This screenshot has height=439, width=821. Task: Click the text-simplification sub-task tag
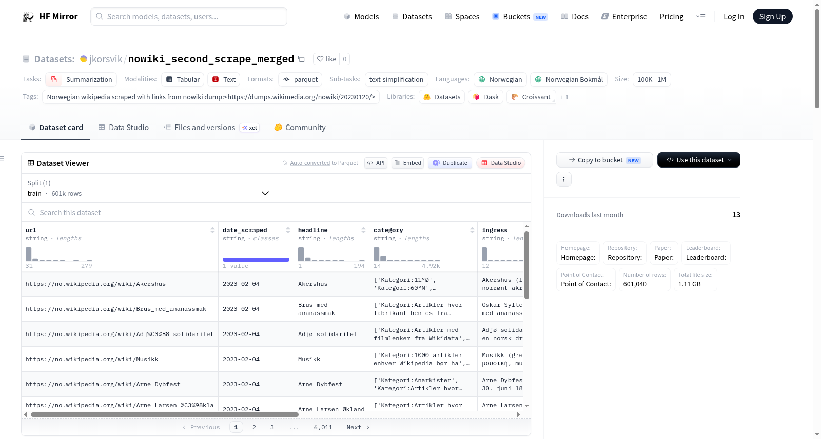tap(396, 79)
